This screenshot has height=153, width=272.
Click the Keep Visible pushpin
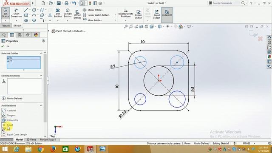[8, 46]
